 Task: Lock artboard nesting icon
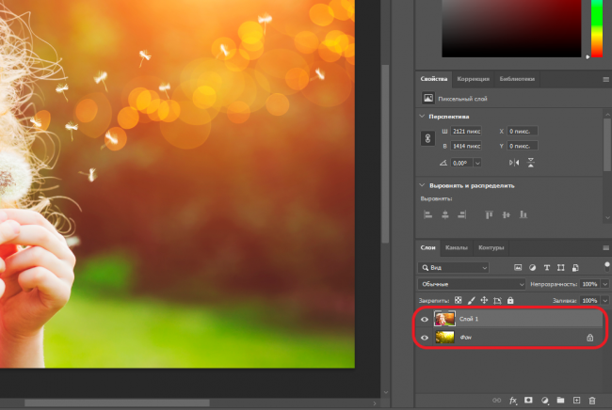tap(497, 300)
